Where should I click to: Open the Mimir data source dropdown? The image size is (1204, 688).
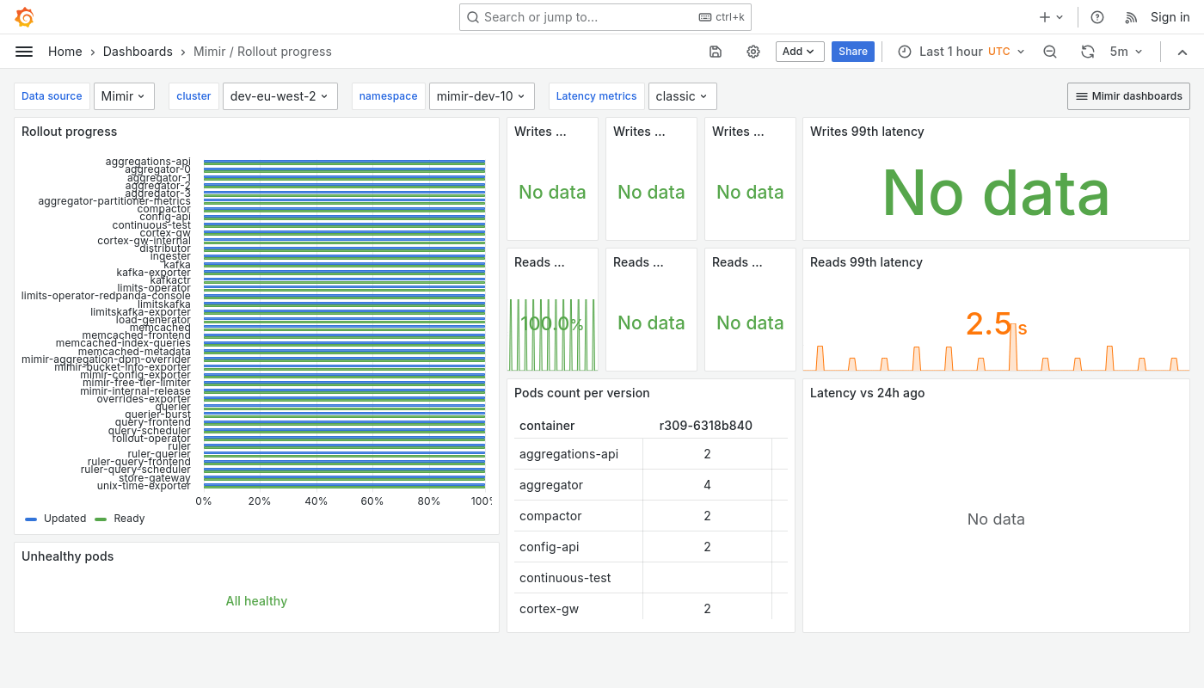point(124,95)
